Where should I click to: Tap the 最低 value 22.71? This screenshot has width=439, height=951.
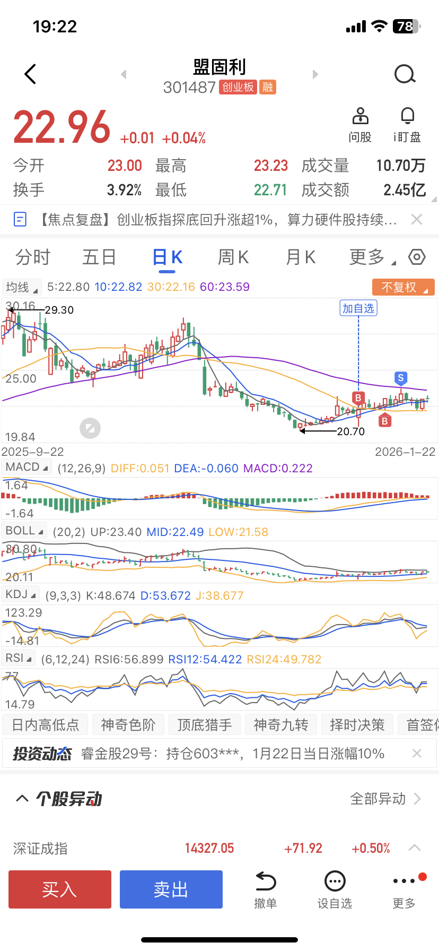(270, 190)
